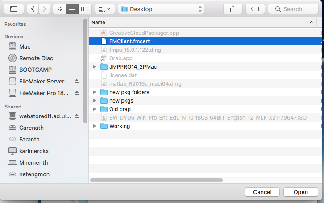Eject the FileMaker Pro 18 volume
324x203 pixels.
click(x=77, y=93)
